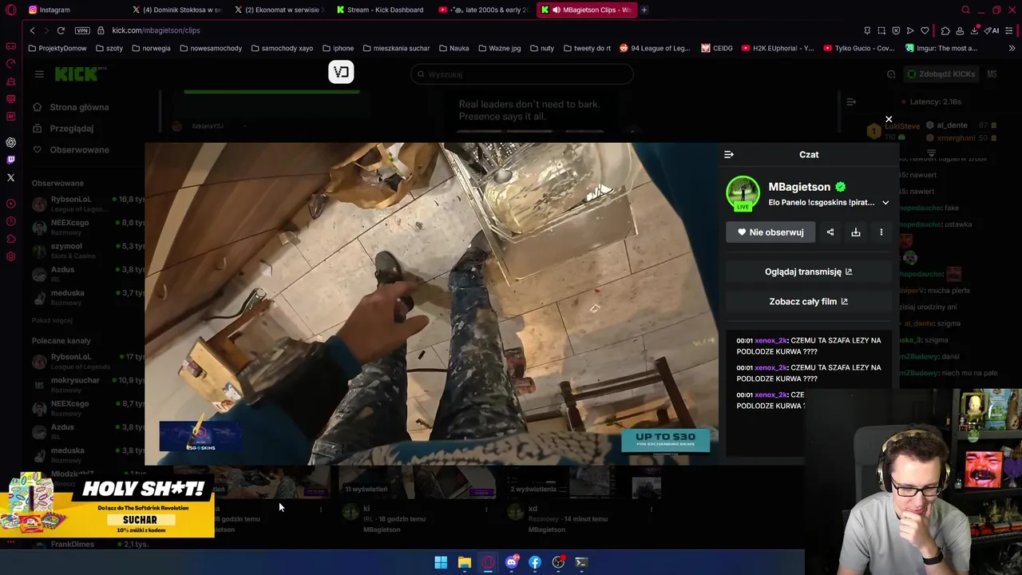The image size is (1022, 575).
Task: Open Opera search tabs icon
Action: [x=965, y=10]
